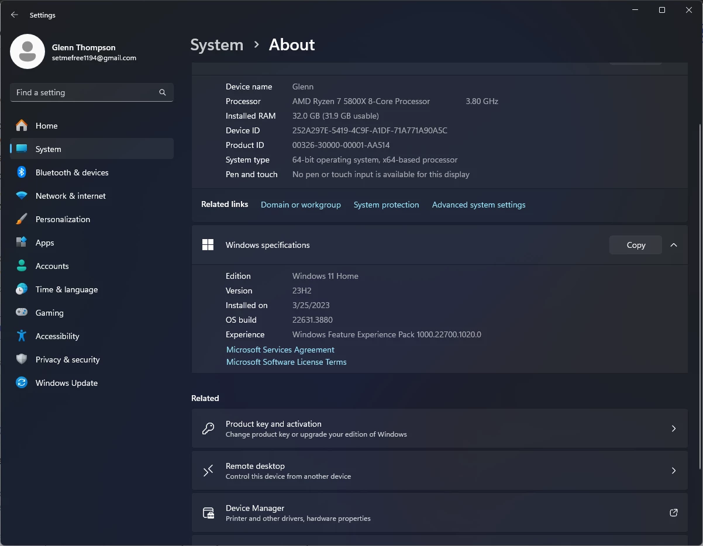Open System protection link

pyautogui.click(x=386, y=205)
